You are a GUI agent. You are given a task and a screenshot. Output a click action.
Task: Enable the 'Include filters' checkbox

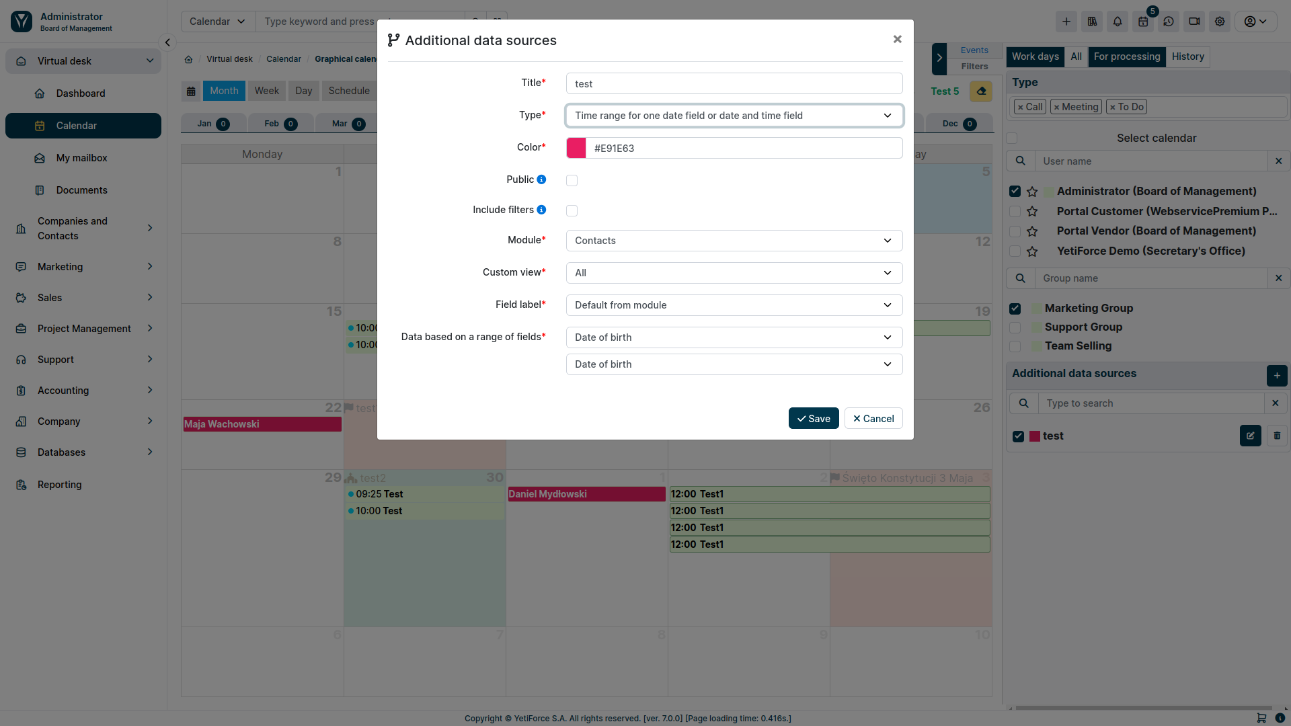tap(572, 210)
